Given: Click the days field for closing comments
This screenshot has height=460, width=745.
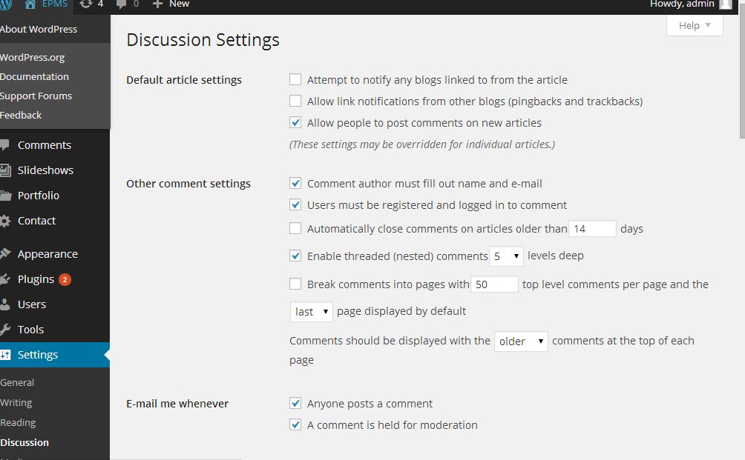Looking at the screenshot, I should (x=592, y=229).
